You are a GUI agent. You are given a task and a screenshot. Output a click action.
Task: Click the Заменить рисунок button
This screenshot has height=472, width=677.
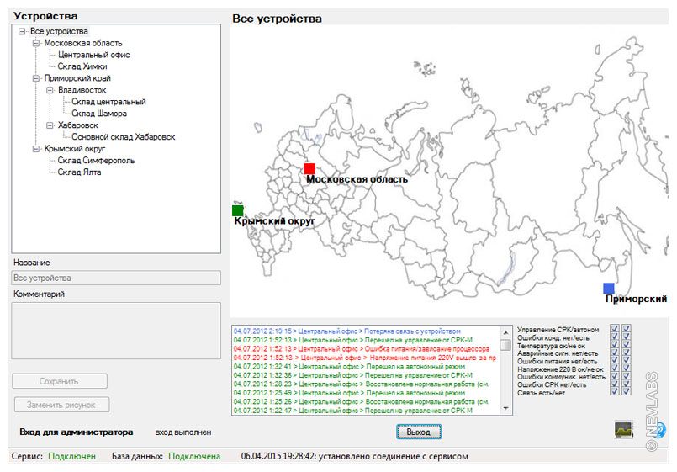pos(61,405)
